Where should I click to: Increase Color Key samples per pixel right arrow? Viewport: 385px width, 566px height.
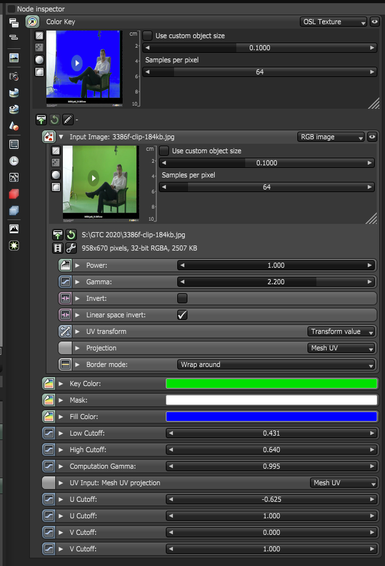pyautogui.click(x=372, y=72)
